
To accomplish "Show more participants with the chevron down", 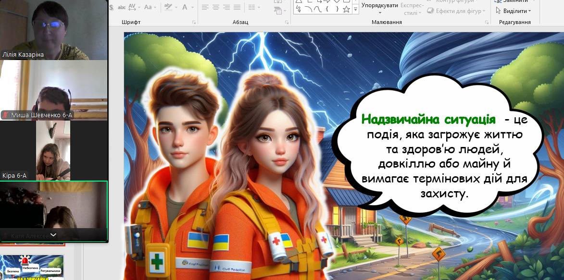I will point(53,235).
